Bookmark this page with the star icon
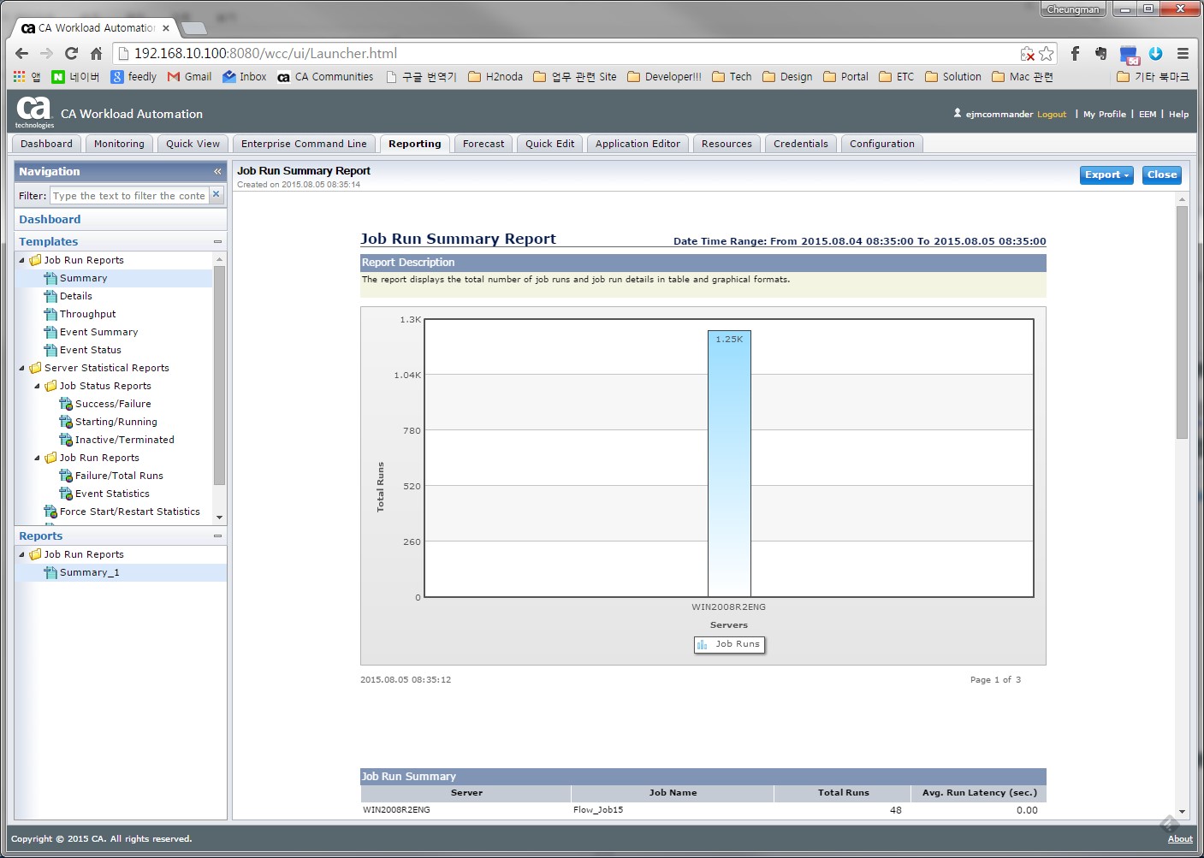The width and height of the screenshot is (1204, 858). tap(1047, 53)
